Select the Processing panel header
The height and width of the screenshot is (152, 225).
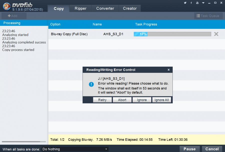click(24, 23)
